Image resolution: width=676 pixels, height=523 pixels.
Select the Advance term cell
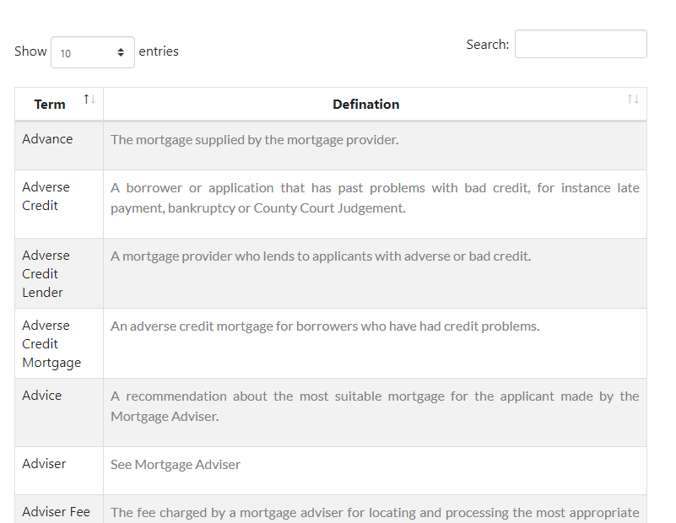[x=59, y=146]
